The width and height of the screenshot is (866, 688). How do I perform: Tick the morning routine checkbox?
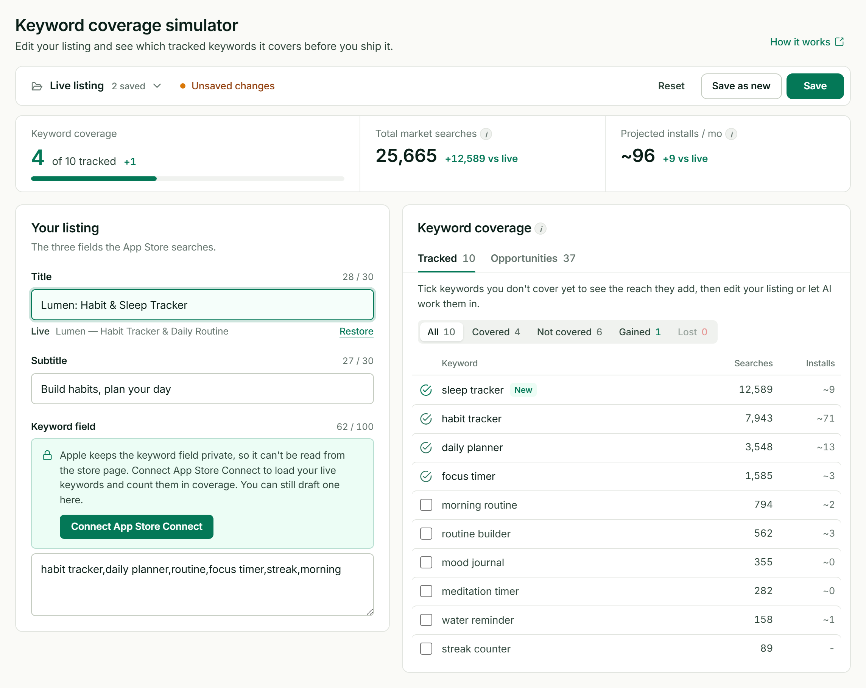[426, 505]
